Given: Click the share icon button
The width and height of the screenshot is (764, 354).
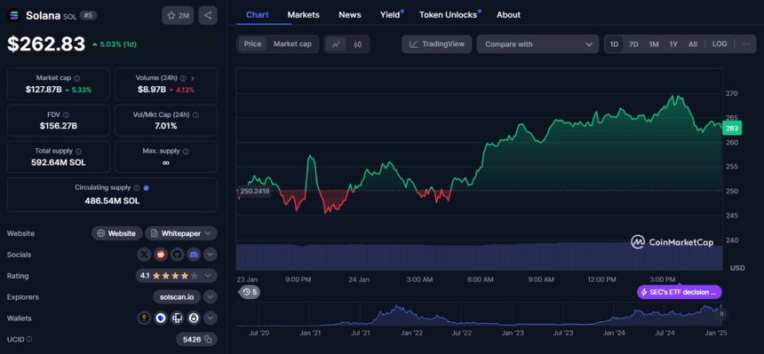Looking at the screenshot, I should 208,16.
